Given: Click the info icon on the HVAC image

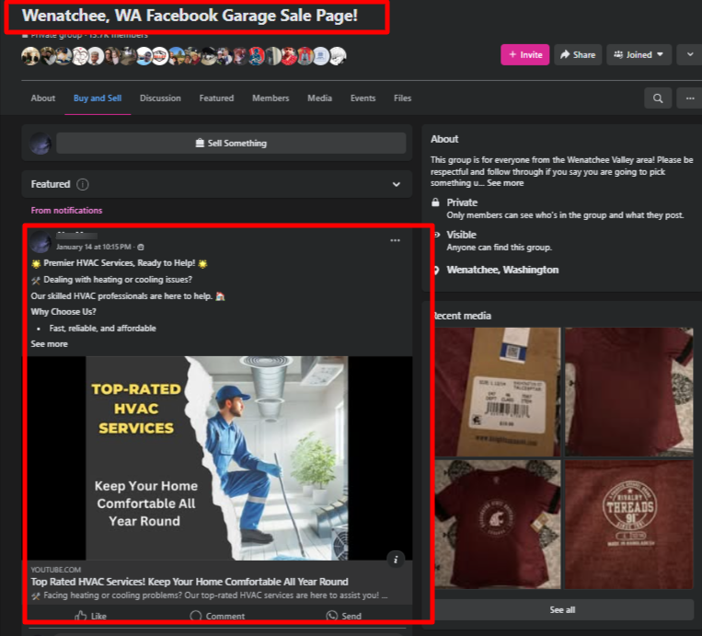Looking at the screenshot, I should pyautogui.click(x=396, y=559).
